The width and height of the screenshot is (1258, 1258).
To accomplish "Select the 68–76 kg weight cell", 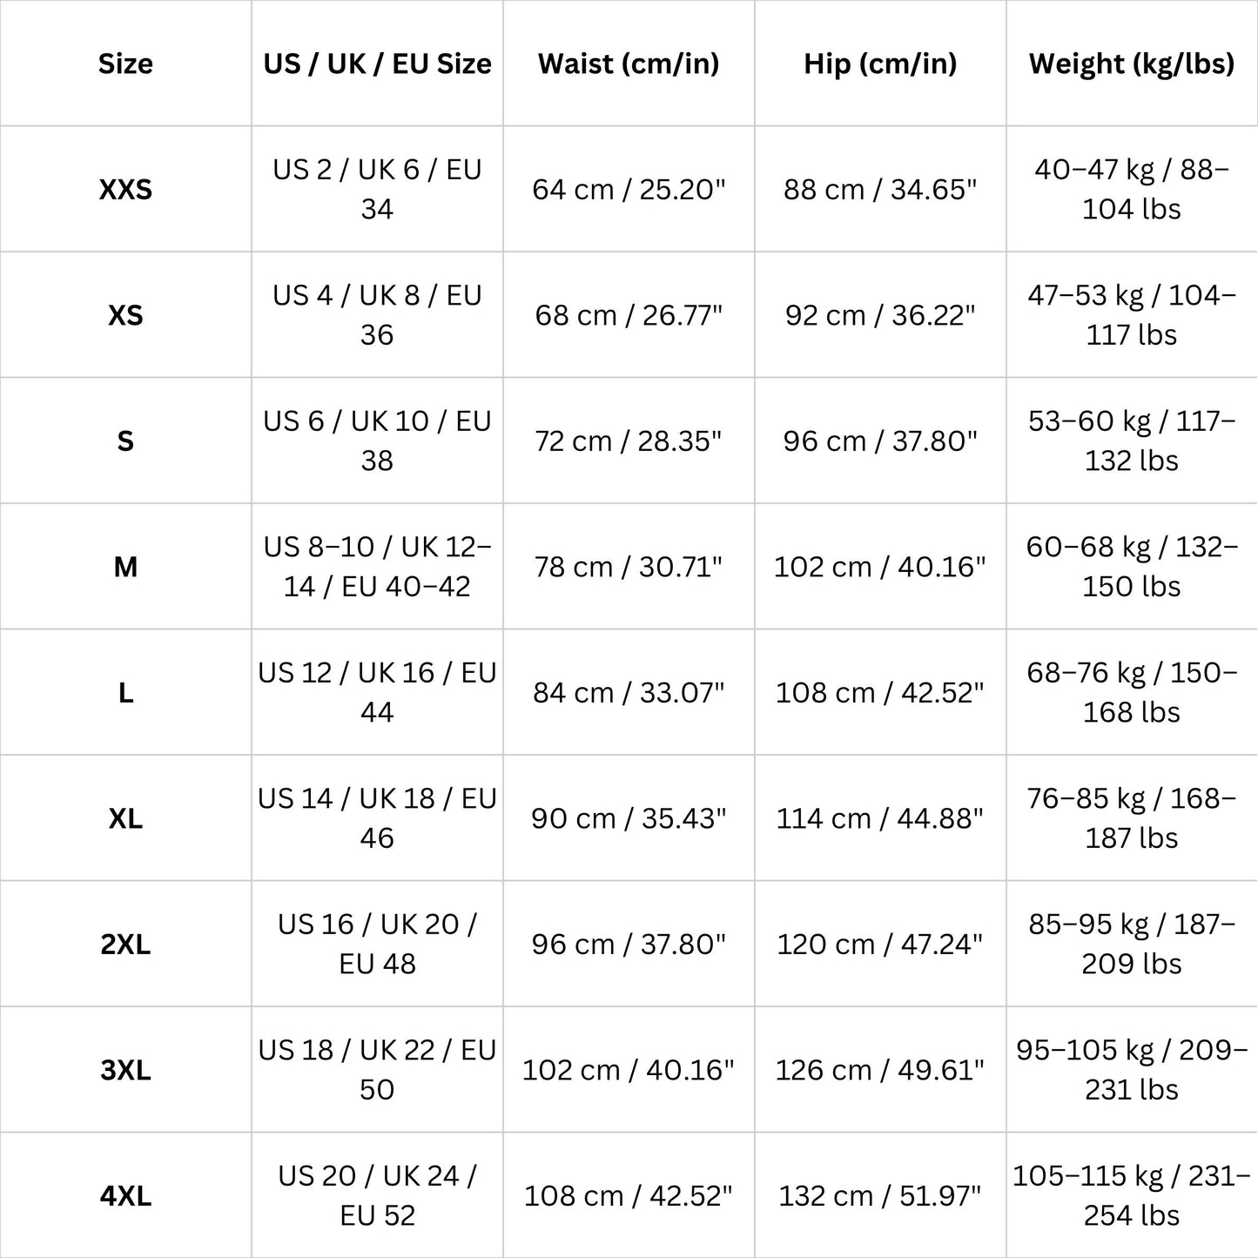I will [1132, 692].
